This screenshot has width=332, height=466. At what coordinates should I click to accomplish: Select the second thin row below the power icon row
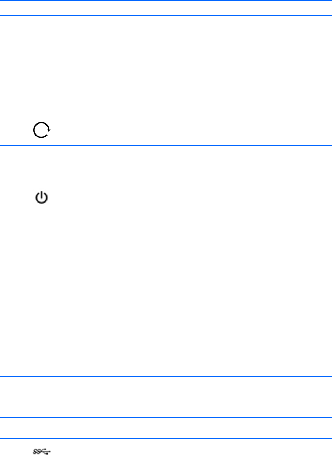click(166, 383)
